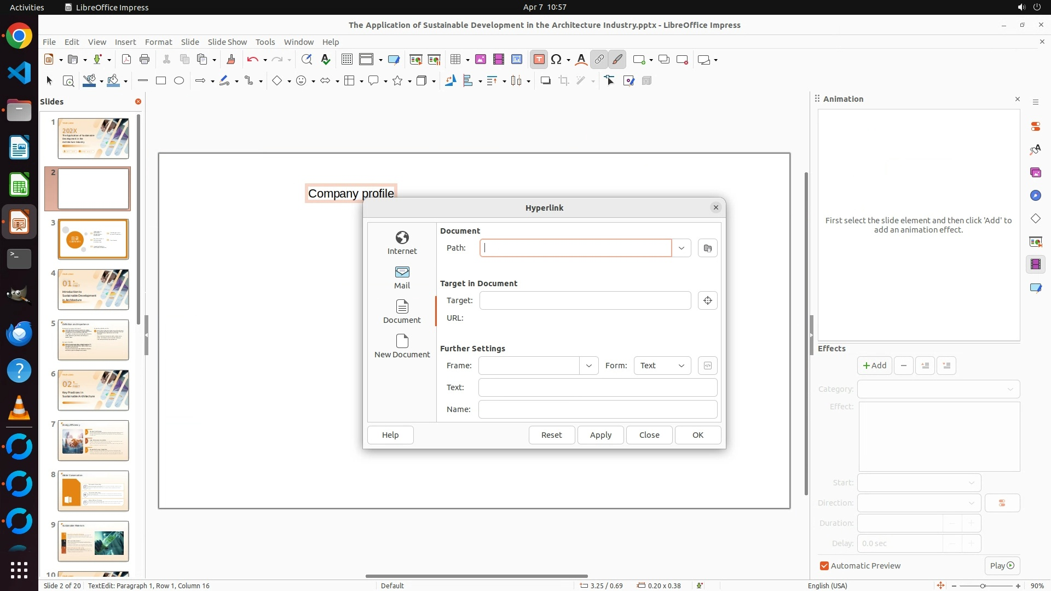The height and width of the screenshot is (591, 1051).
Task: Select the New Document hyperlink icon
Action: [402, 346]
